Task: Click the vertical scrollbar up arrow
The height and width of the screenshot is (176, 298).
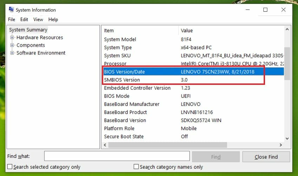Action: 287,29
